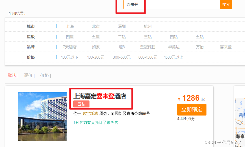The image size is (245, 147).
Task: Select star level 三钻
Action: click(x=148, y=37)
